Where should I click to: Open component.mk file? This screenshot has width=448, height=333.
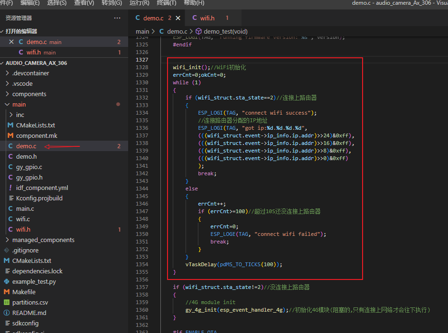36,136
